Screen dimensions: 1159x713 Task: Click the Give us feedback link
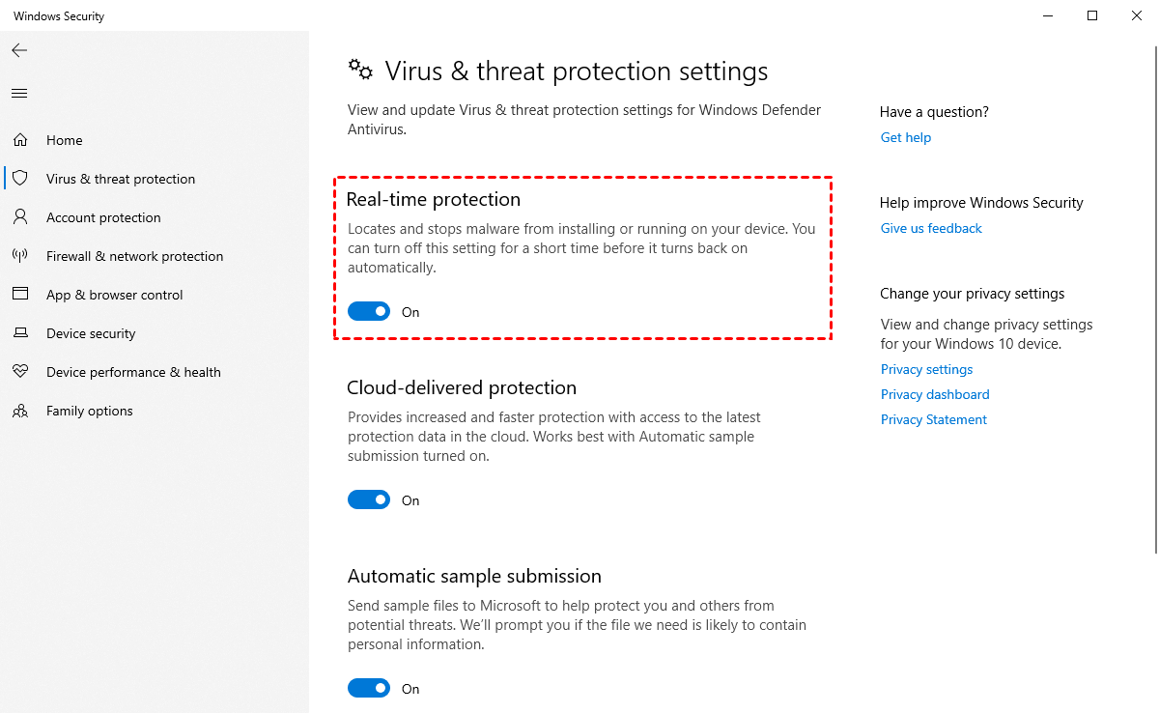click(931, 228)
